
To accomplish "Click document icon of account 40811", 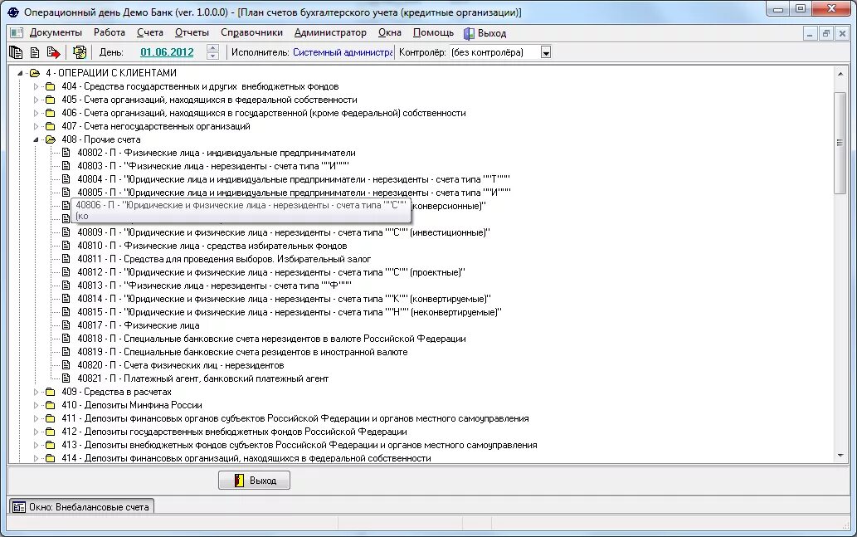I will tap(66, 259).
